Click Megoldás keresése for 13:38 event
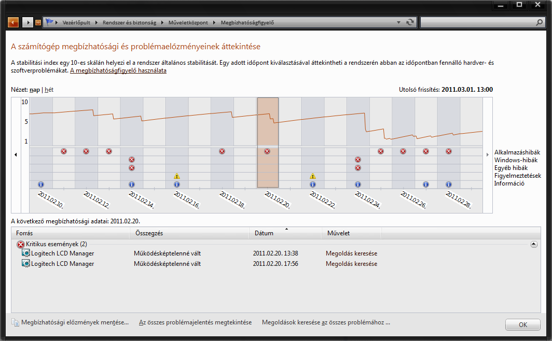This screenshot has height=341, width=552. tap(351, 253)
